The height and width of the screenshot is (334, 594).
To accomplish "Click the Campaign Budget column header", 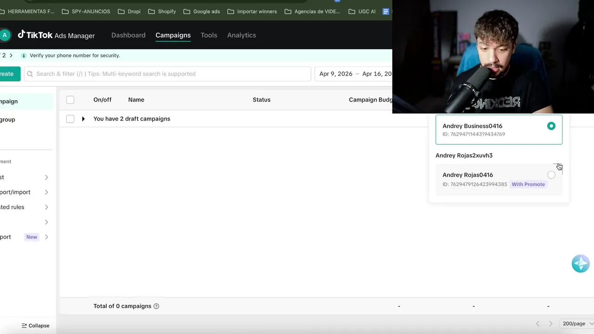I will (370, 100).
